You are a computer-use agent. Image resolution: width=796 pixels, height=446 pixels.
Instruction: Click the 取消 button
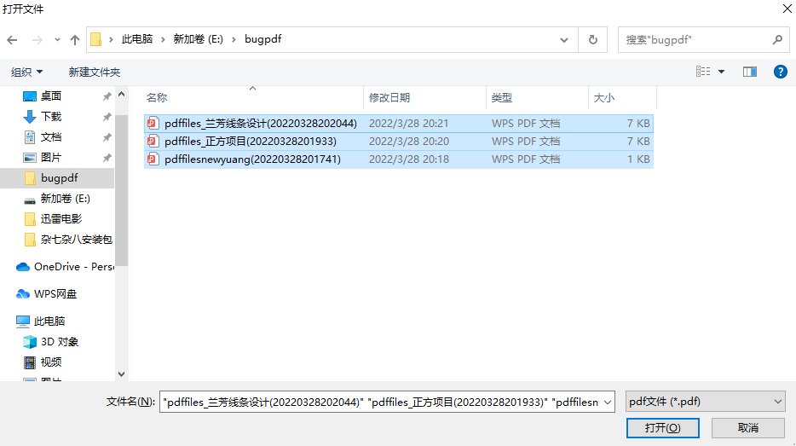pyautogui.click(x=747, y=427)
